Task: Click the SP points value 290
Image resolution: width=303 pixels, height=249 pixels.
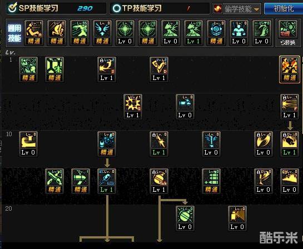Action: [85, 8]
